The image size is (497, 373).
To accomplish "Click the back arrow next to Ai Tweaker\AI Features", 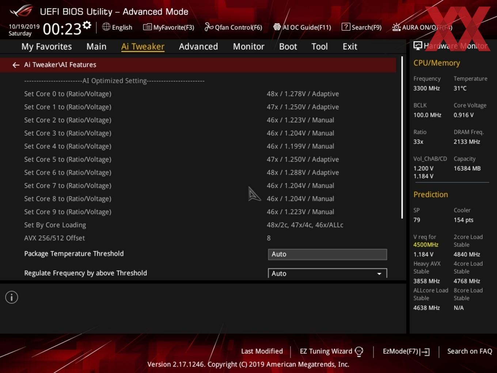I will (x=16, y=65).
